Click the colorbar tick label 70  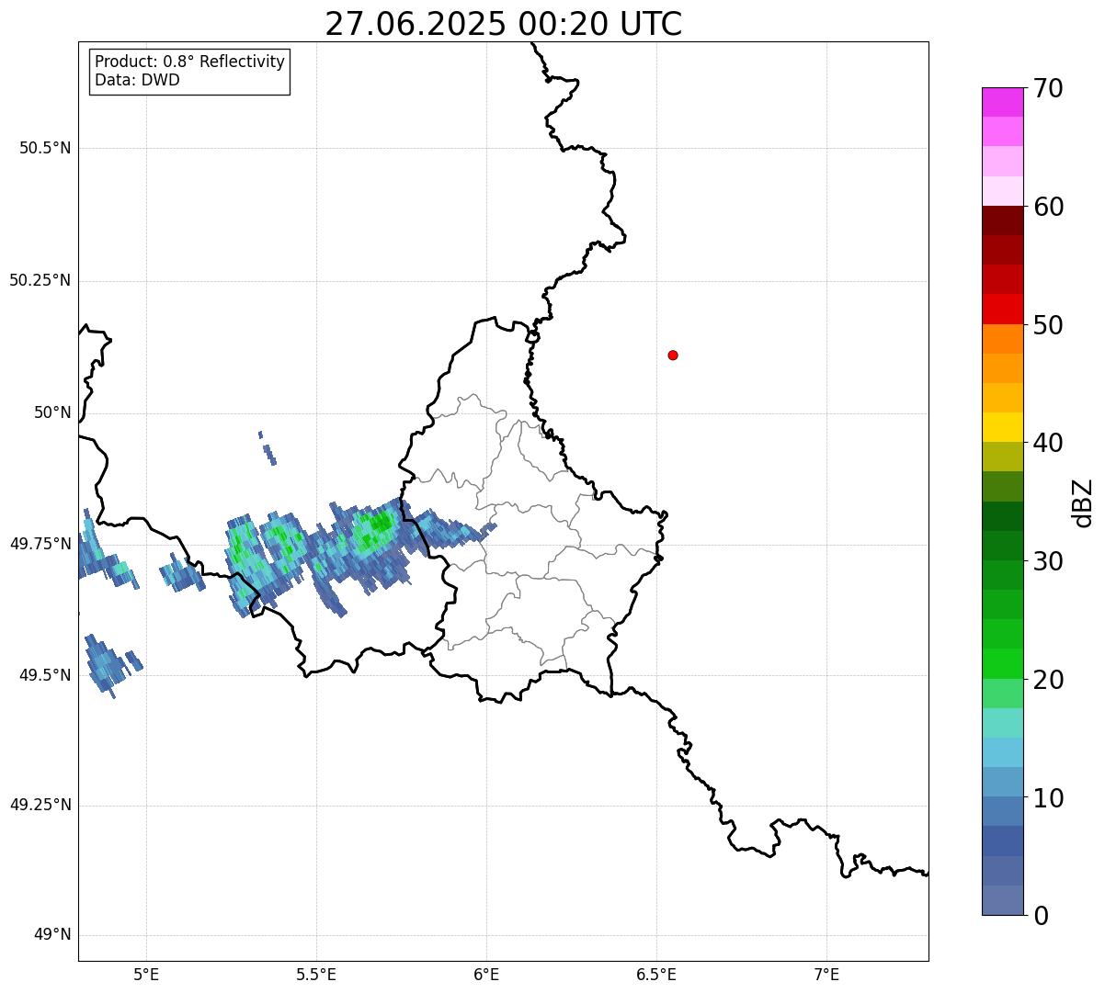1048,88
